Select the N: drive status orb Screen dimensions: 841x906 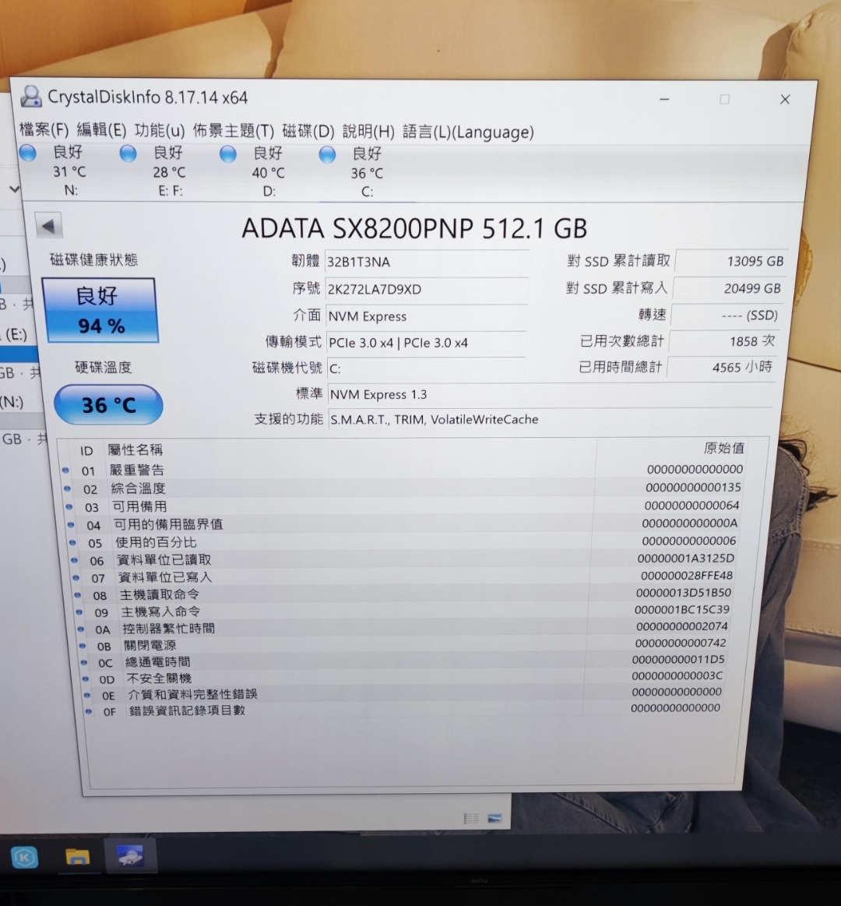(x=28, y=153)
